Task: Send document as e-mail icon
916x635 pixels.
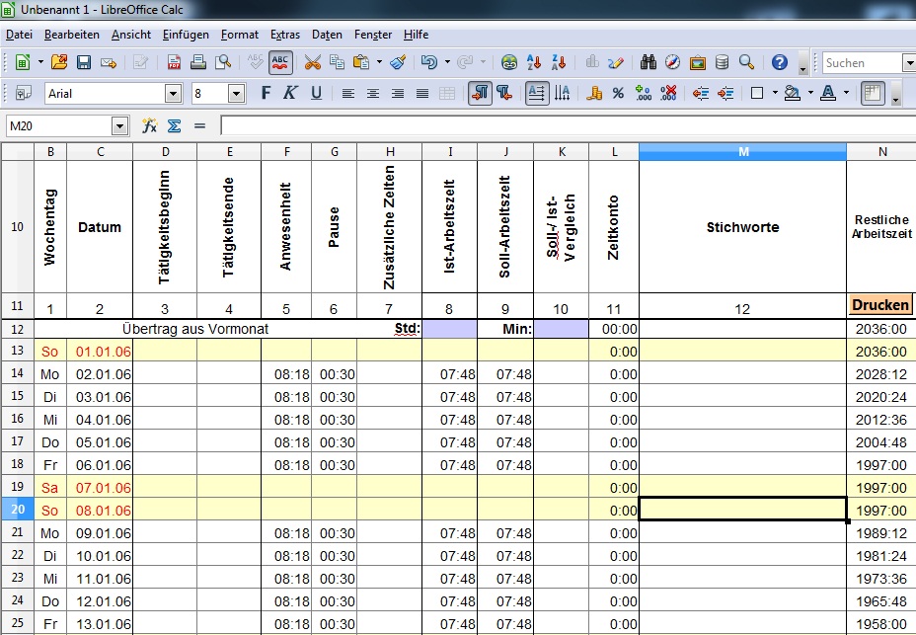Action: [109, 62]
